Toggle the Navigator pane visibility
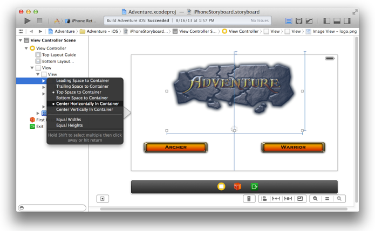Image resolution: width=375 pixels, height=231 pixels. 326,21
